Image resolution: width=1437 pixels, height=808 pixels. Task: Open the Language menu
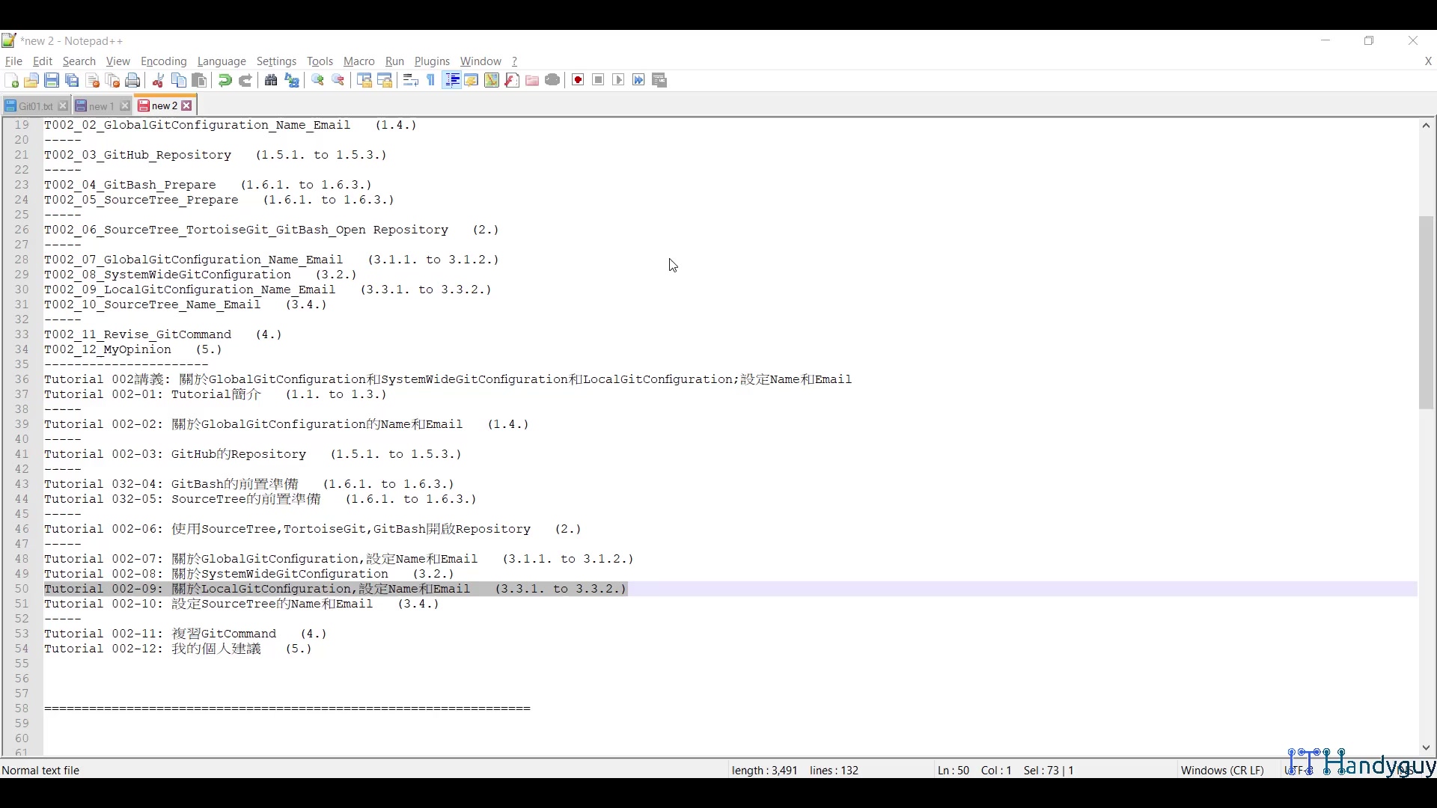click(222, 61)
